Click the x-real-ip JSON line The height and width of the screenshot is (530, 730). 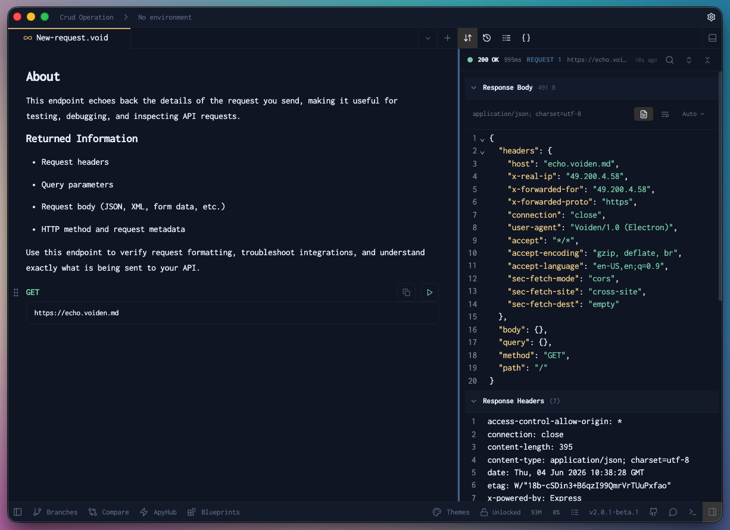pos(567,176)
